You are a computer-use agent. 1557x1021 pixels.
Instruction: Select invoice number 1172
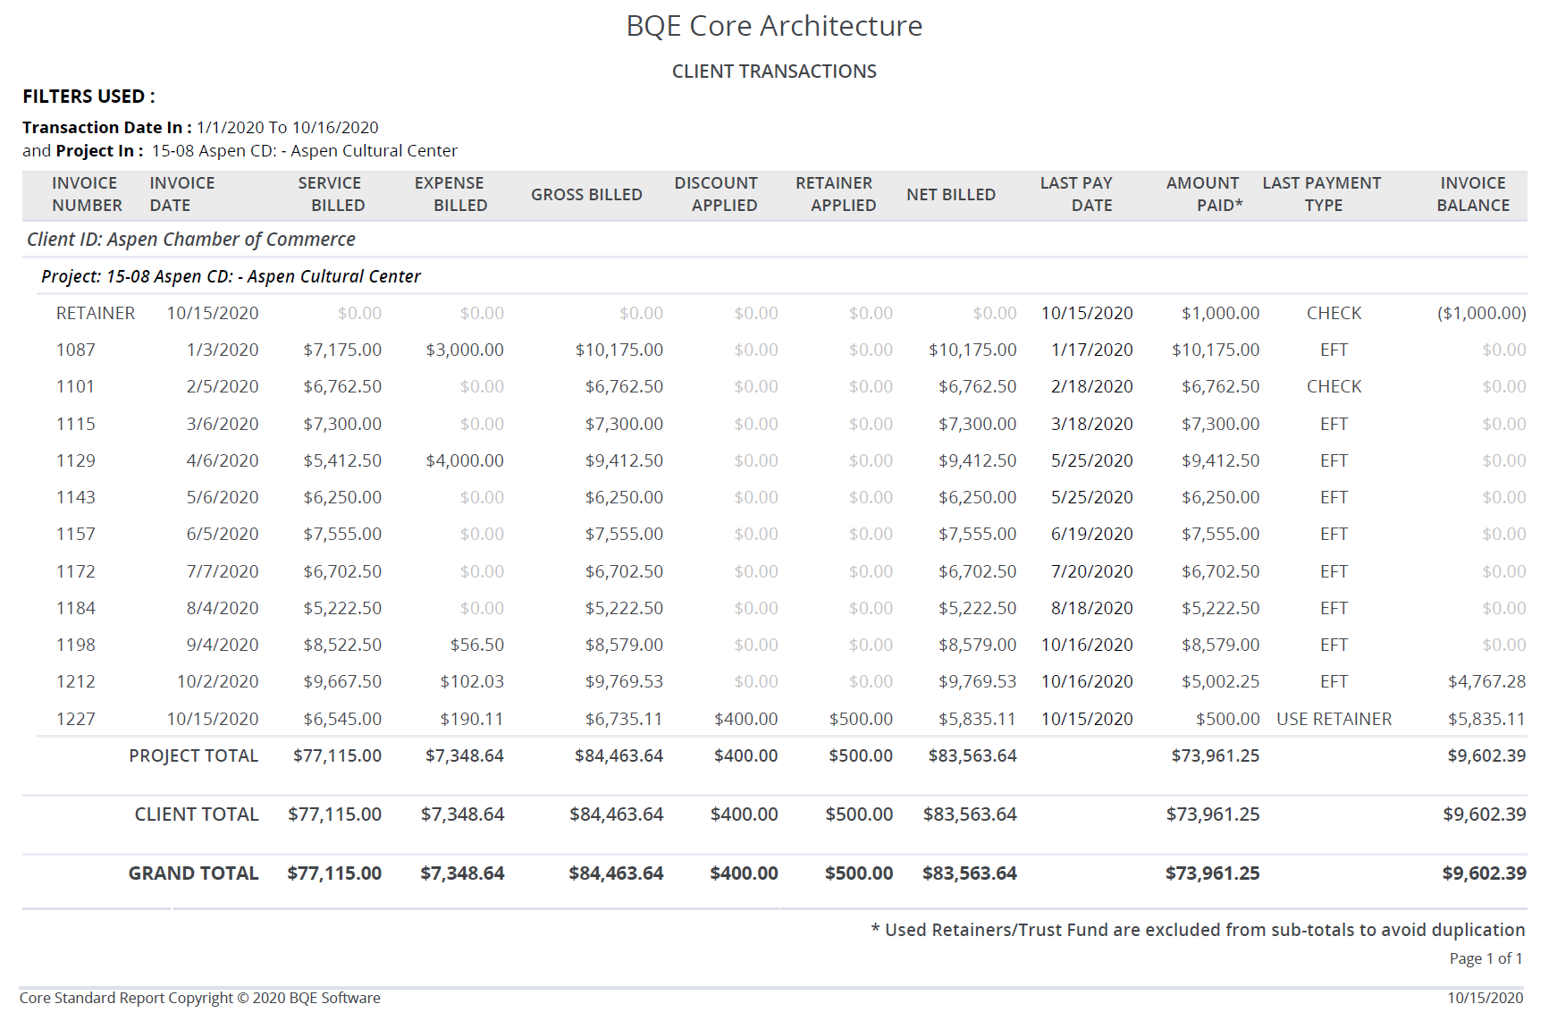pyautogui.click(x=76, y=572)
